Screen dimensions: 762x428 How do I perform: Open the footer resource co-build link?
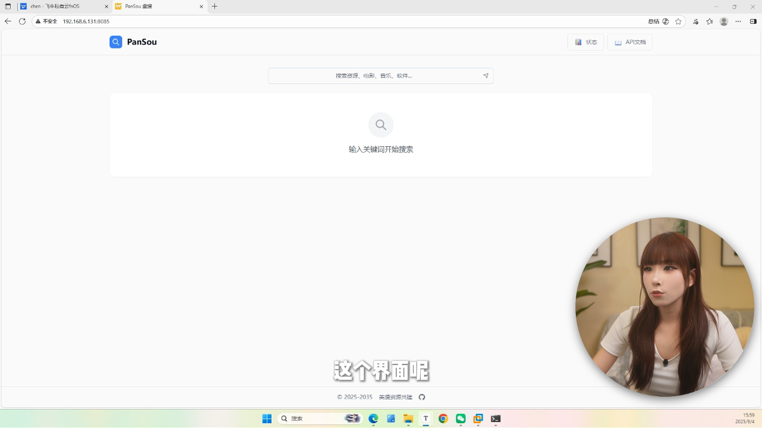click(395, 397)
